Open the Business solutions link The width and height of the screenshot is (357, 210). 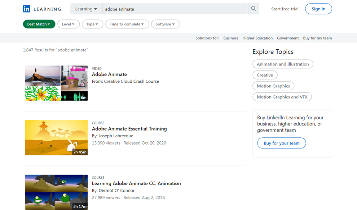click(231, 38)
